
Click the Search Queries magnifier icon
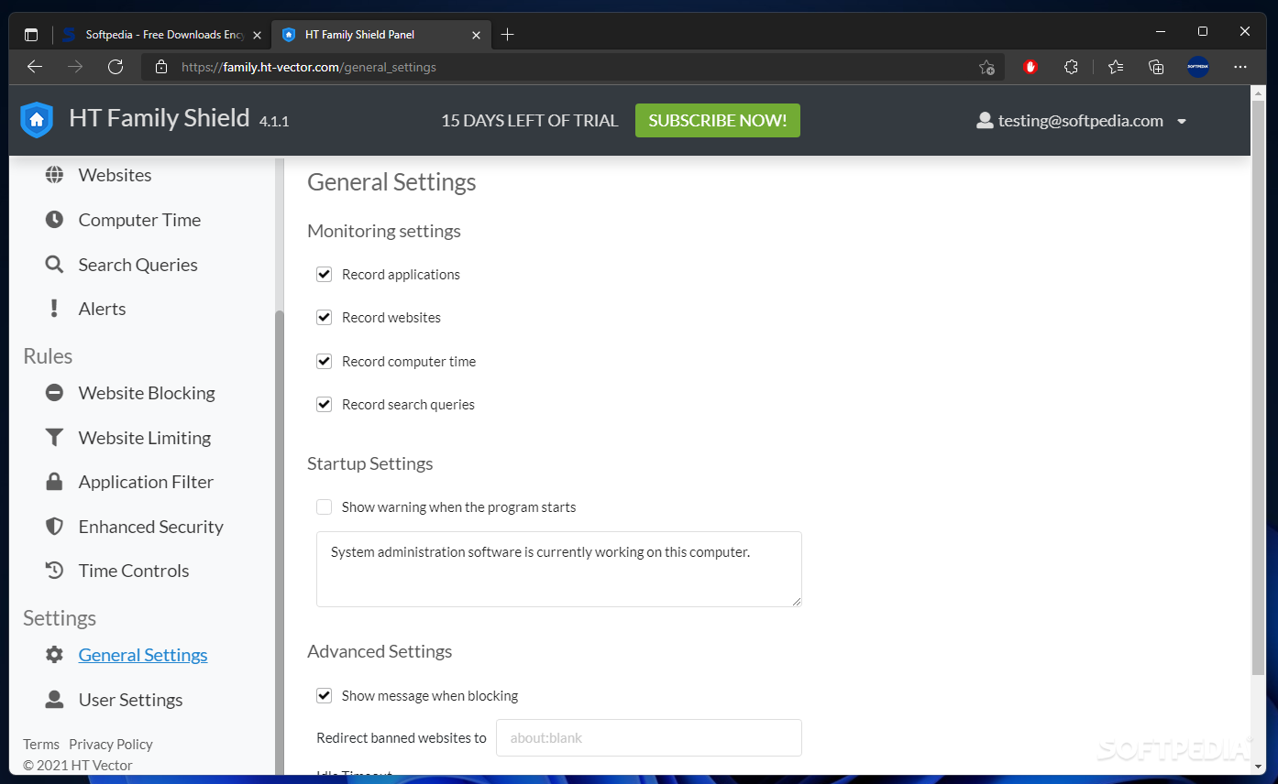(x=55, y=265)
